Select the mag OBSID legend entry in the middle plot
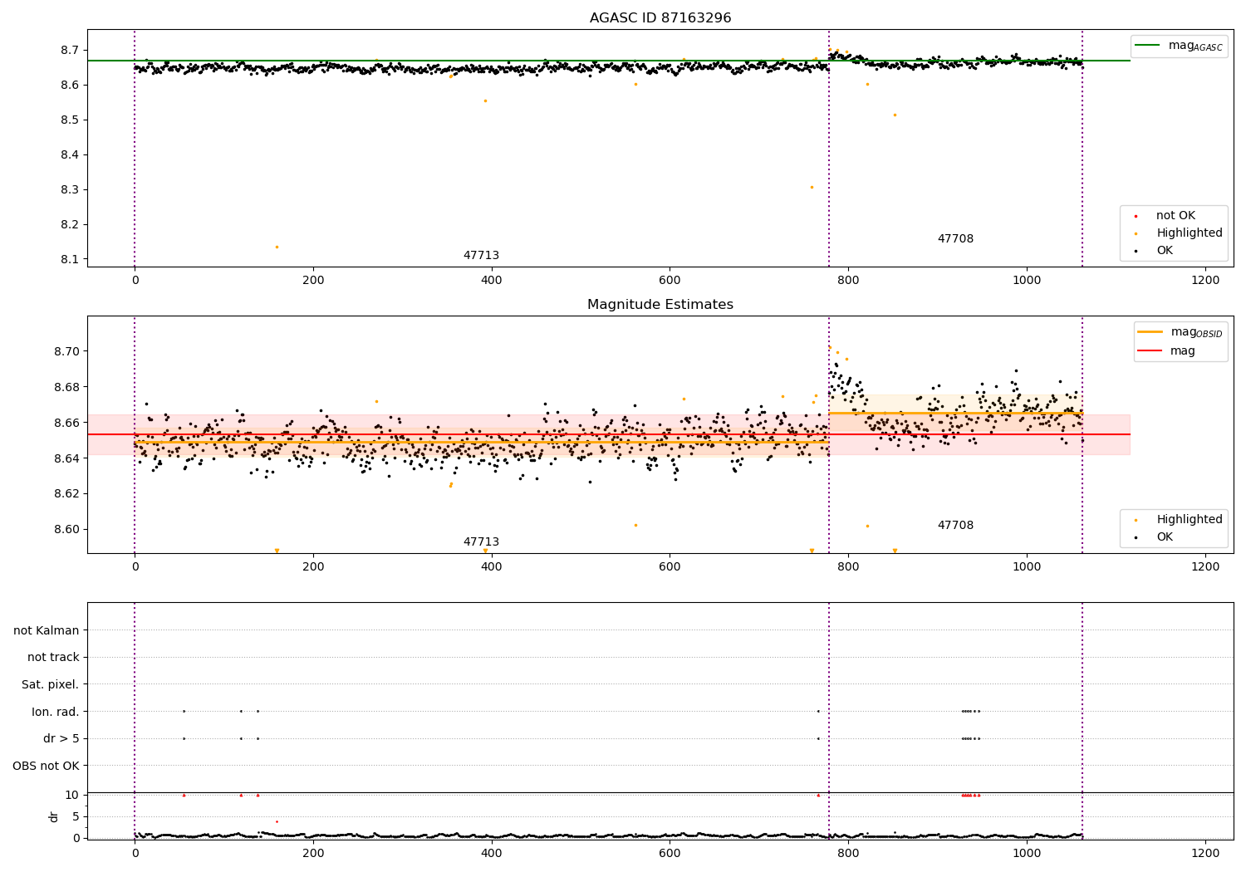This screenshot has width=1246, height=872. pos(1180,332)
